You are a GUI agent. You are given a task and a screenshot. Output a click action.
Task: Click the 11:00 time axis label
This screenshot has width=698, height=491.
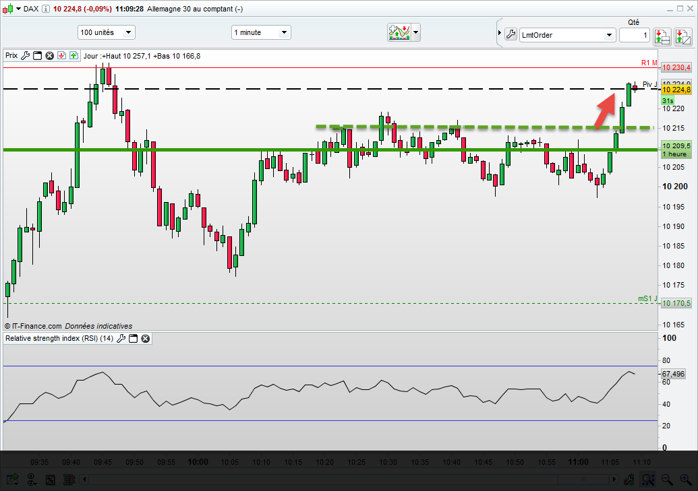pos(578,461)
